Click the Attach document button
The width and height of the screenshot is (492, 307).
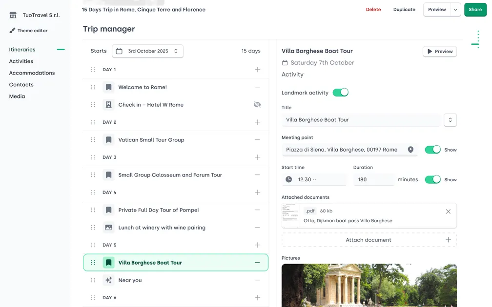tap(368, 239)
